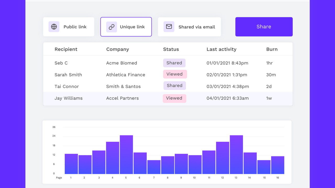335x188 pixels.
Task: Select the Unique link tab
Action: coord(126,27)
